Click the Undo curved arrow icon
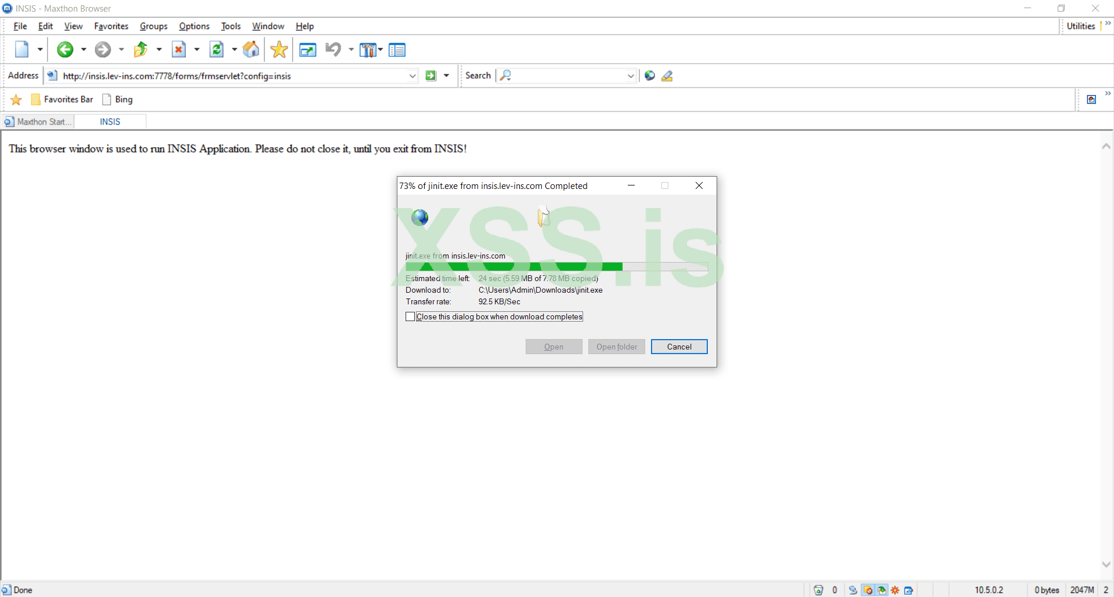1114x597 pixels. click(x=333, y=50)
